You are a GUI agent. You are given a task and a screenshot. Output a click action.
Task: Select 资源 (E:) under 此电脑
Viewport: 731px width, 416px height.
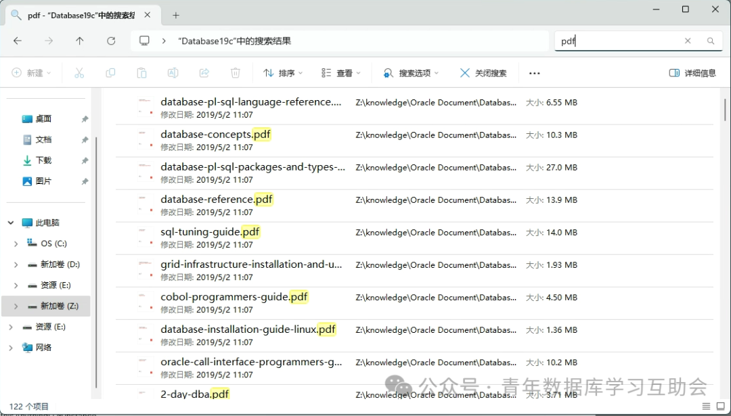click(x=56, y=285)
